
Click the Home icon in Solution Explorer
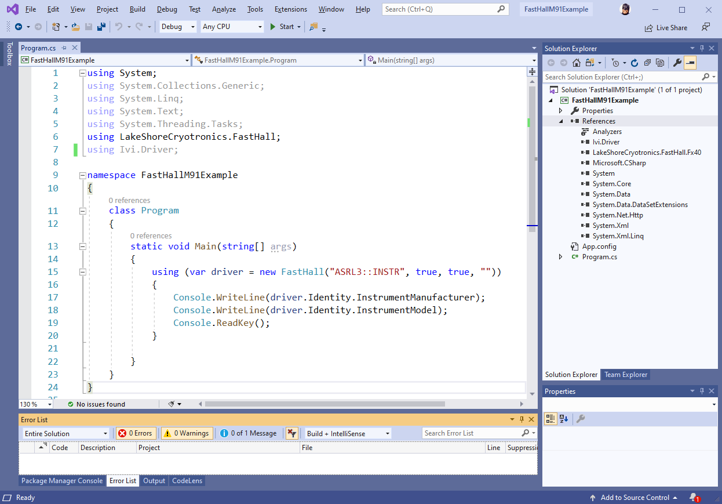[577, 63]
